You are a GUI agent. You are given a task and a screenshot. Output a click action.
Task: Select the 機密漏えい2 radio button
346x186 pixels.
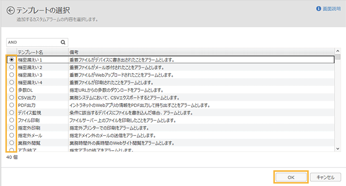[x=12, y=67]
